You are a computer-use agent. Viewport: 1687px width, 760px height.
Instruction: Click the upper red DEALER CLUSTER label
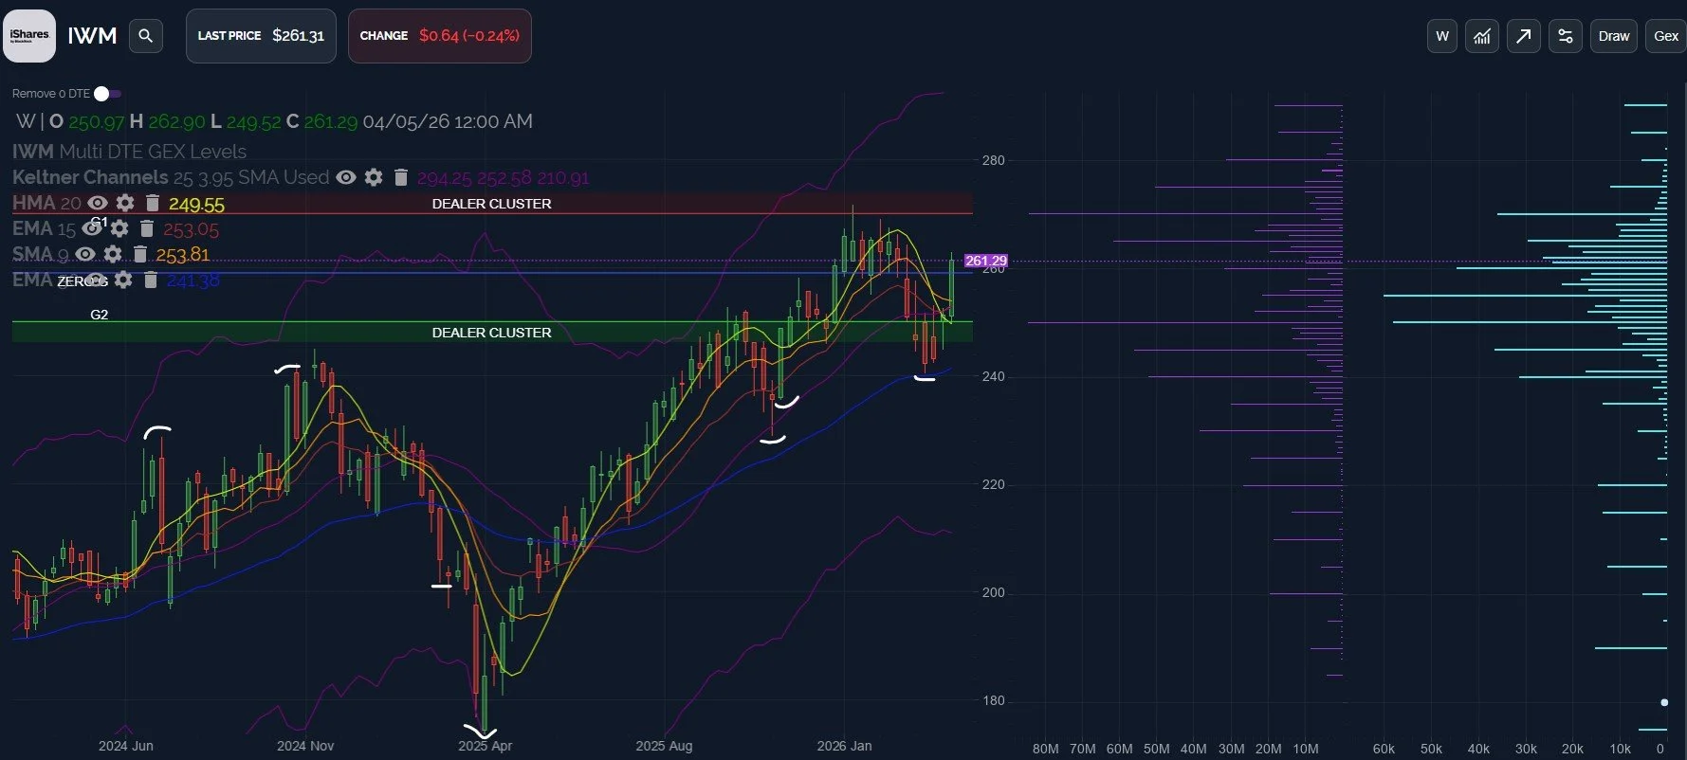[491, 204]
